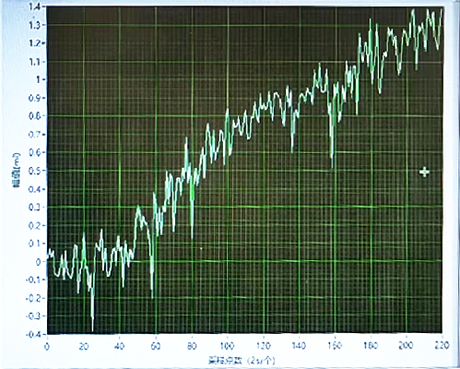460x369 pixels.
Task: Click the Y-axis tick label 0.5
Action: coord(35,171)
